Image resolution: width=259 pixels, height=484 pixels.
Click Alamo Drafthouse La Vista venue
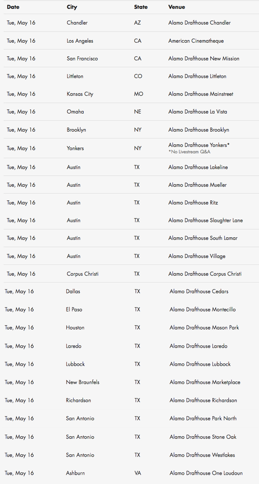tap(198, 112)
